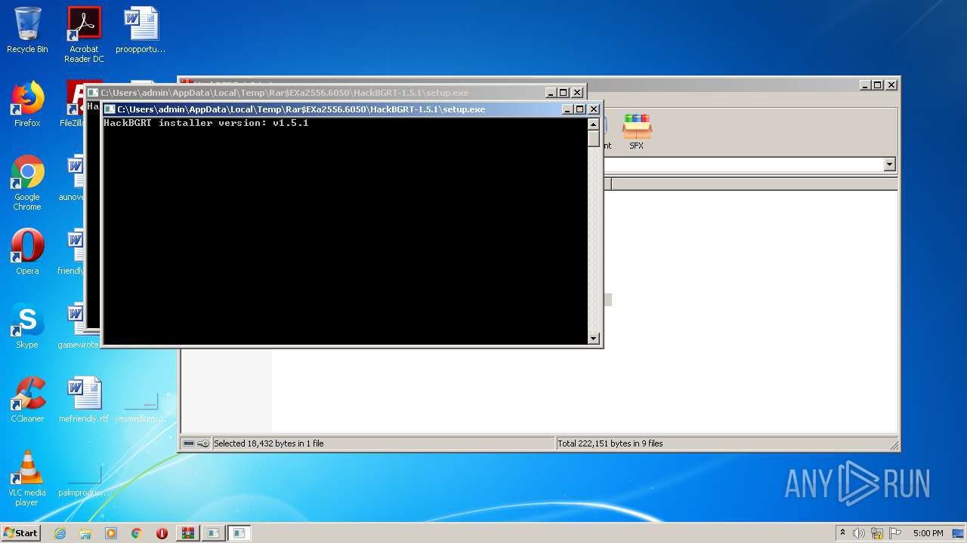Launch Google Chrome desktop shortcut
Viewport: 967px width, 543px height.
[x=27, y=183]
